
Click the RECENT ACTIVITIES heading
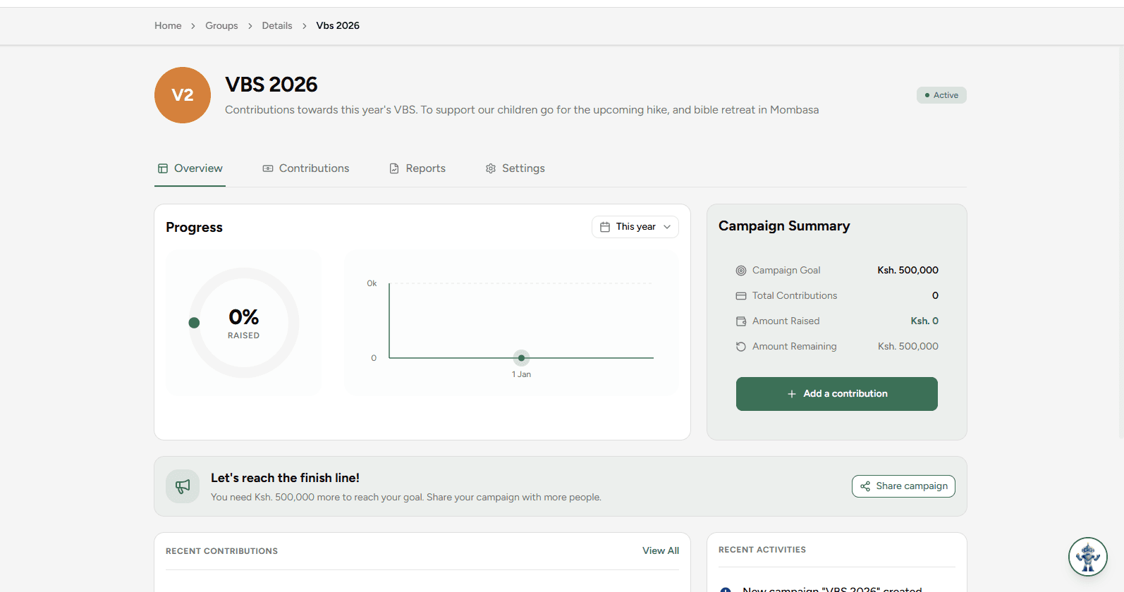pyautogui.click(x=762, y=550)
